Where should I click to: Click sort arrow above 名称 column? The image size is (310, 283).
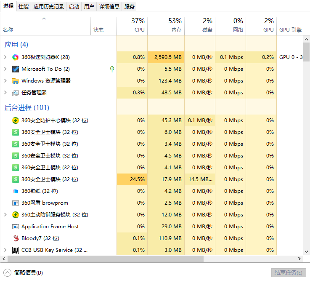pyautogui.click(x=44, y=19)
